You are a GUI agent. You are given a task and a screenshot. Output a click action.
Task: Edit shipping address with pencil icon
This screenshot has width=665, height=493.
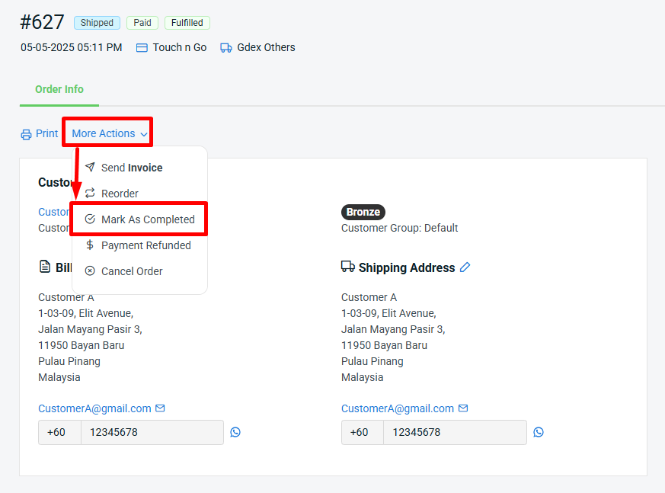(x=465, y=267)
